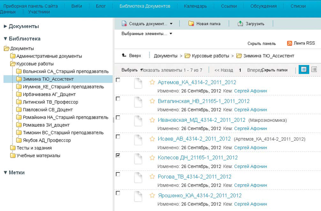This screenshot has height=211, width=321.
Task: Click the Upload icon with green arrow
Action: [x=240, y=24]
